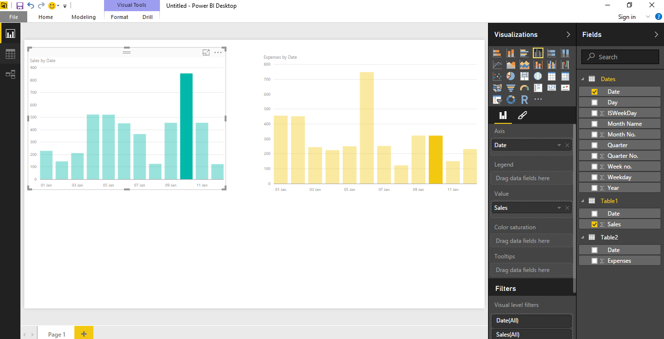Remove Sales field from Value well
Screen dimensions: 664x339
coord(567,208)
